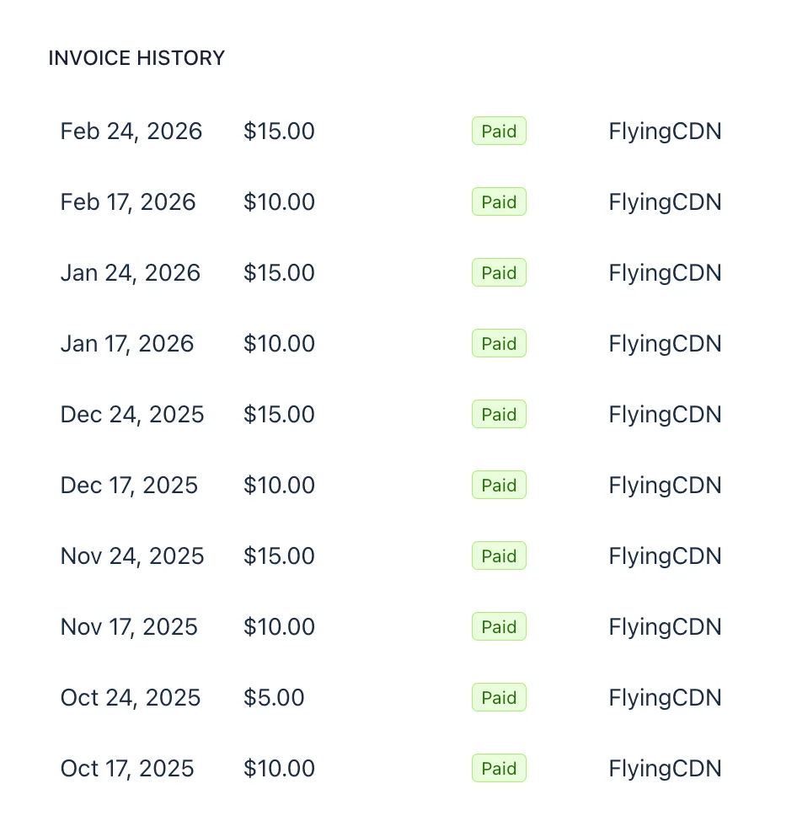This screenshot has height=816, width=797.
Task: Click the $5.00 invoice amount
Action: (x=274, y=698)
